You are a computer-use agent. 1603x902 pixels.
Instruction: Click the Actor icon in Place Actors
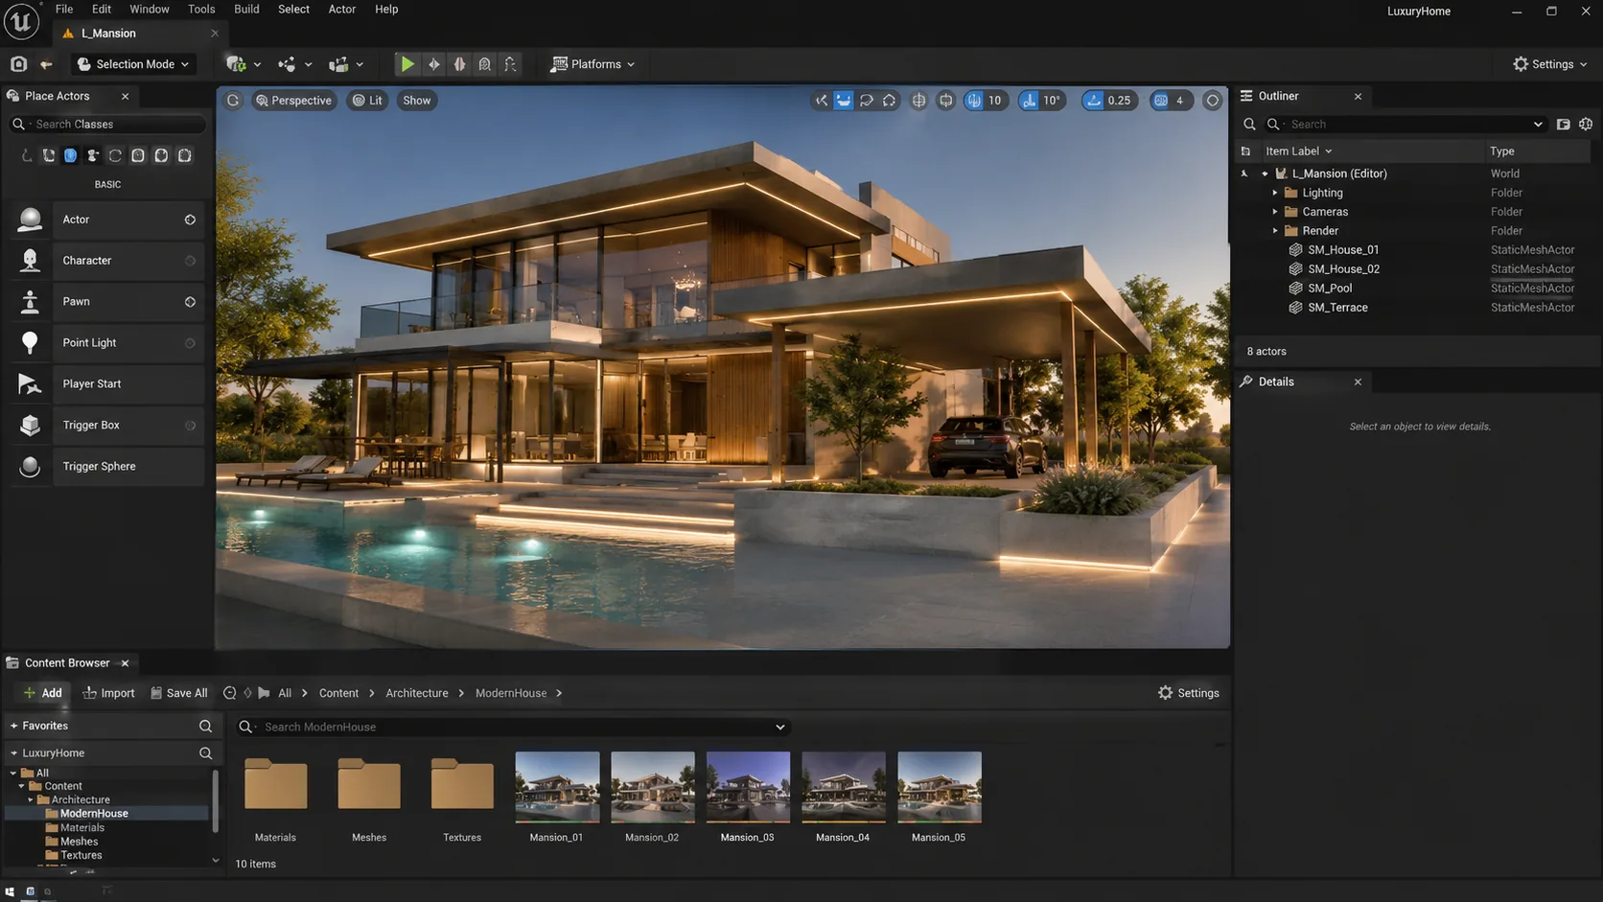click(x=30, y=220)
